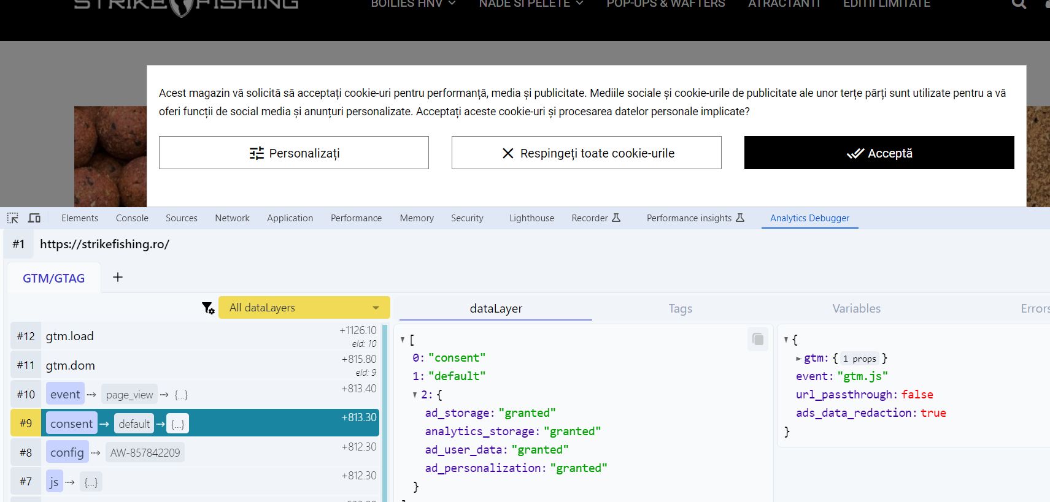
Task: Click the event list vertical scrollbar
Action: click(x=385, y=411)
